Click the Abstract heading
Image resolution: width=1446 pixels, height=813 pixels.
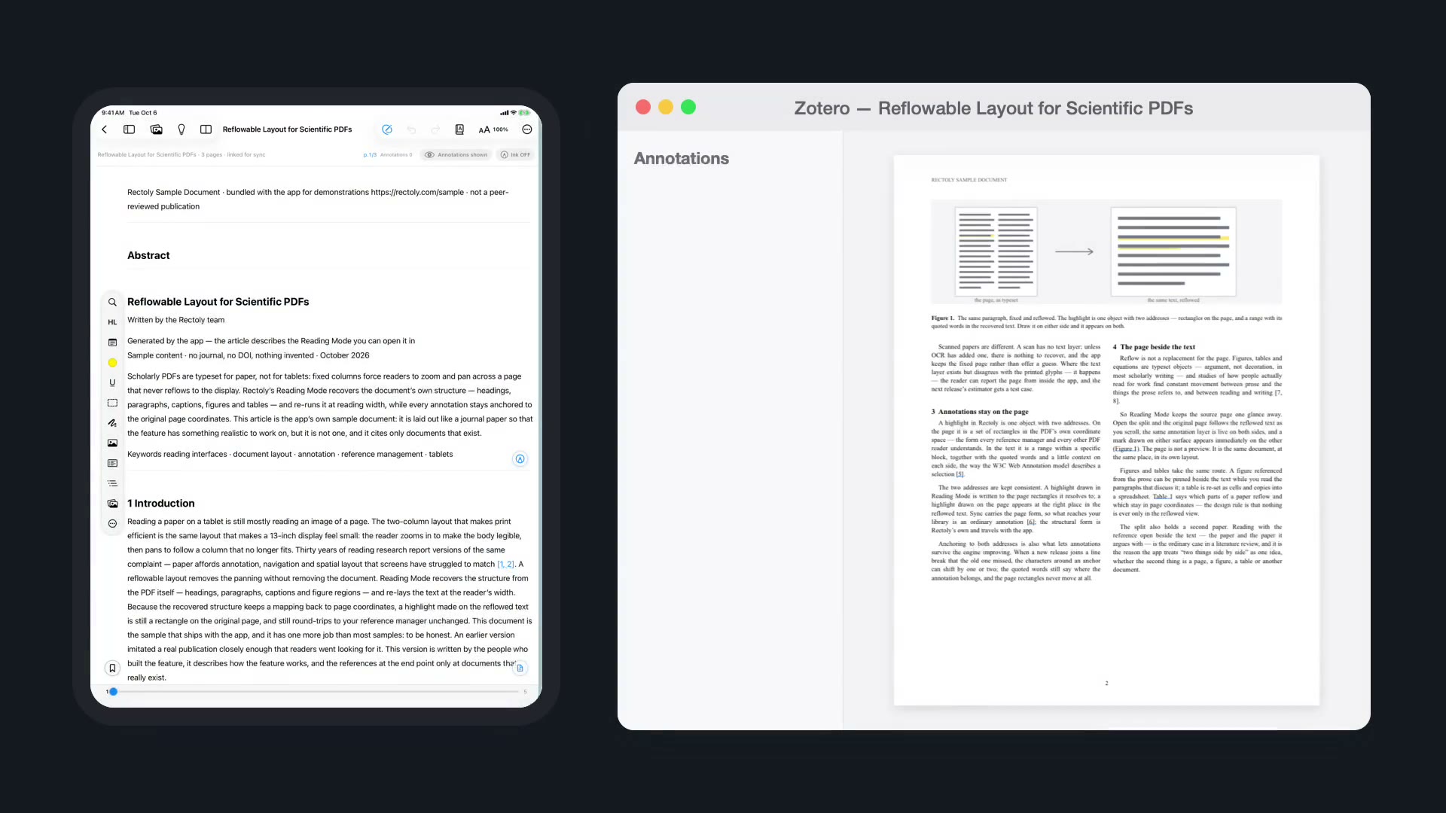pos(148,255)
